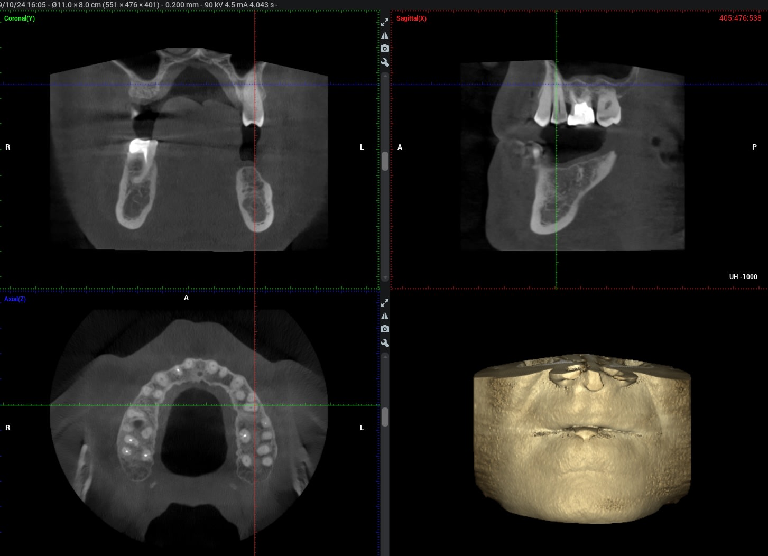
Task: Take snapshot using upper camera icon
Action: click(x=385, y=48)
